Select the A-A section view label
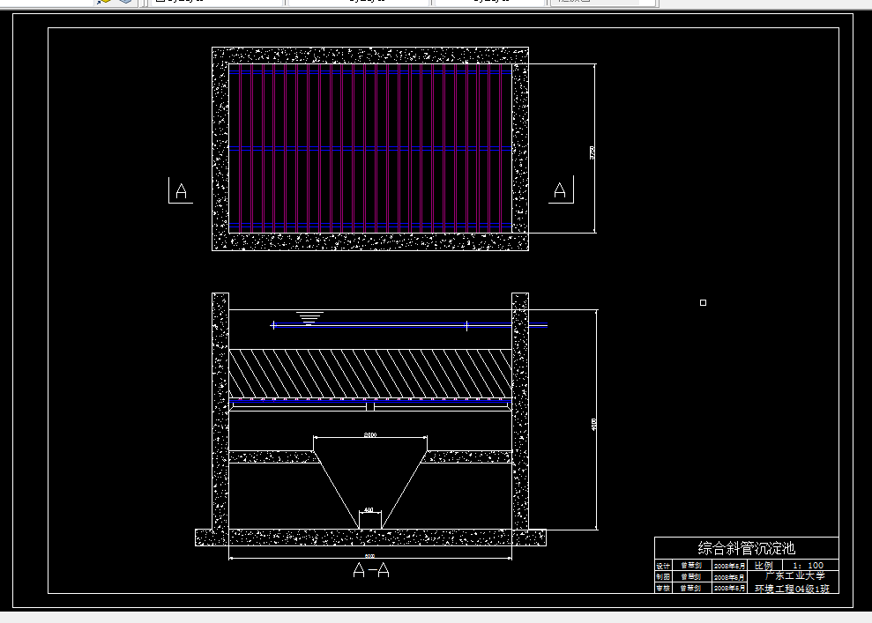 371,570
